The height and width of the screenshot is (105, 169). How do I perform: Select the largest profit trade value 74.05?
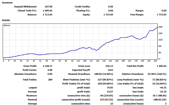point(110,88)
